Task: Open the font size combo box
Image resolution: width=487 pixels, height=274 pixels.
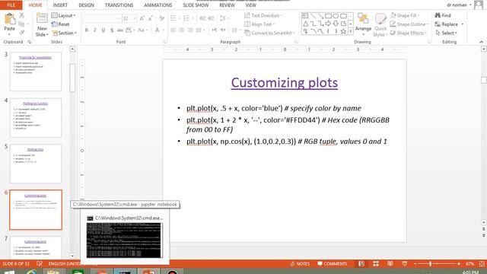Action: (x=129, y=18)
